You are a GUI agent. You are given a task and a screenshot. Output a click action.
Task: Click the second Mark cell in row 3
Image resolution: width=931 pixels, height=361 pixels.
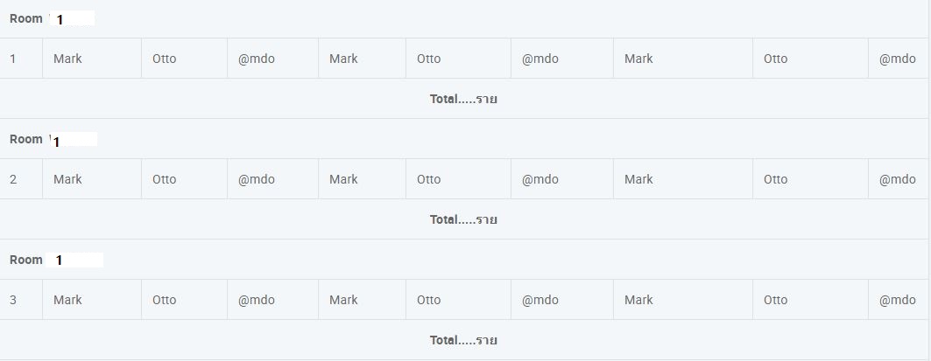point(363,300)
